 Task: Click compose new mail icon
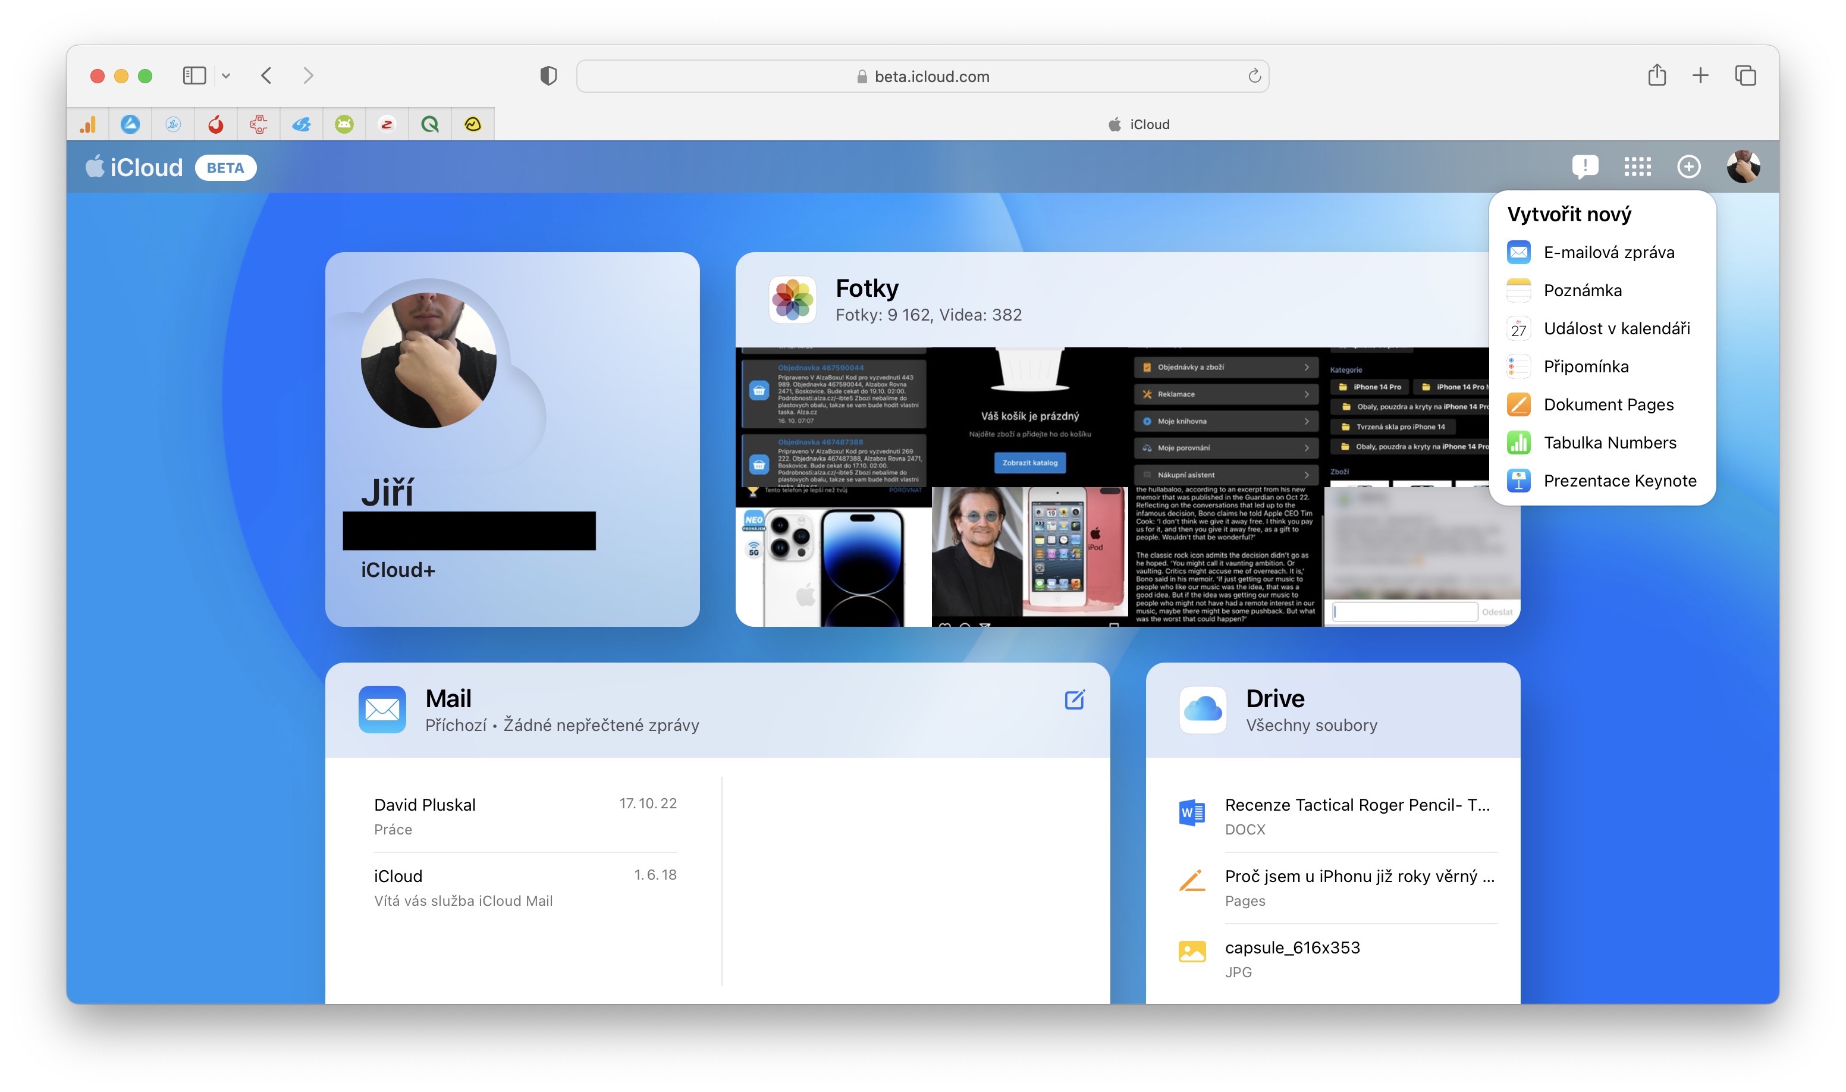pos(1074,699)
